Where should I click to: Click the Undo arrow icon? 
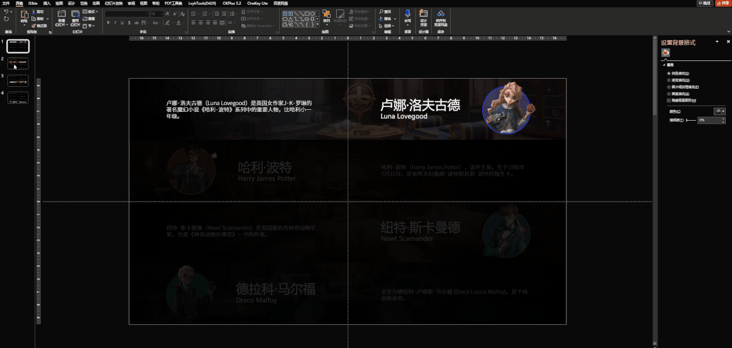[6, 12]
